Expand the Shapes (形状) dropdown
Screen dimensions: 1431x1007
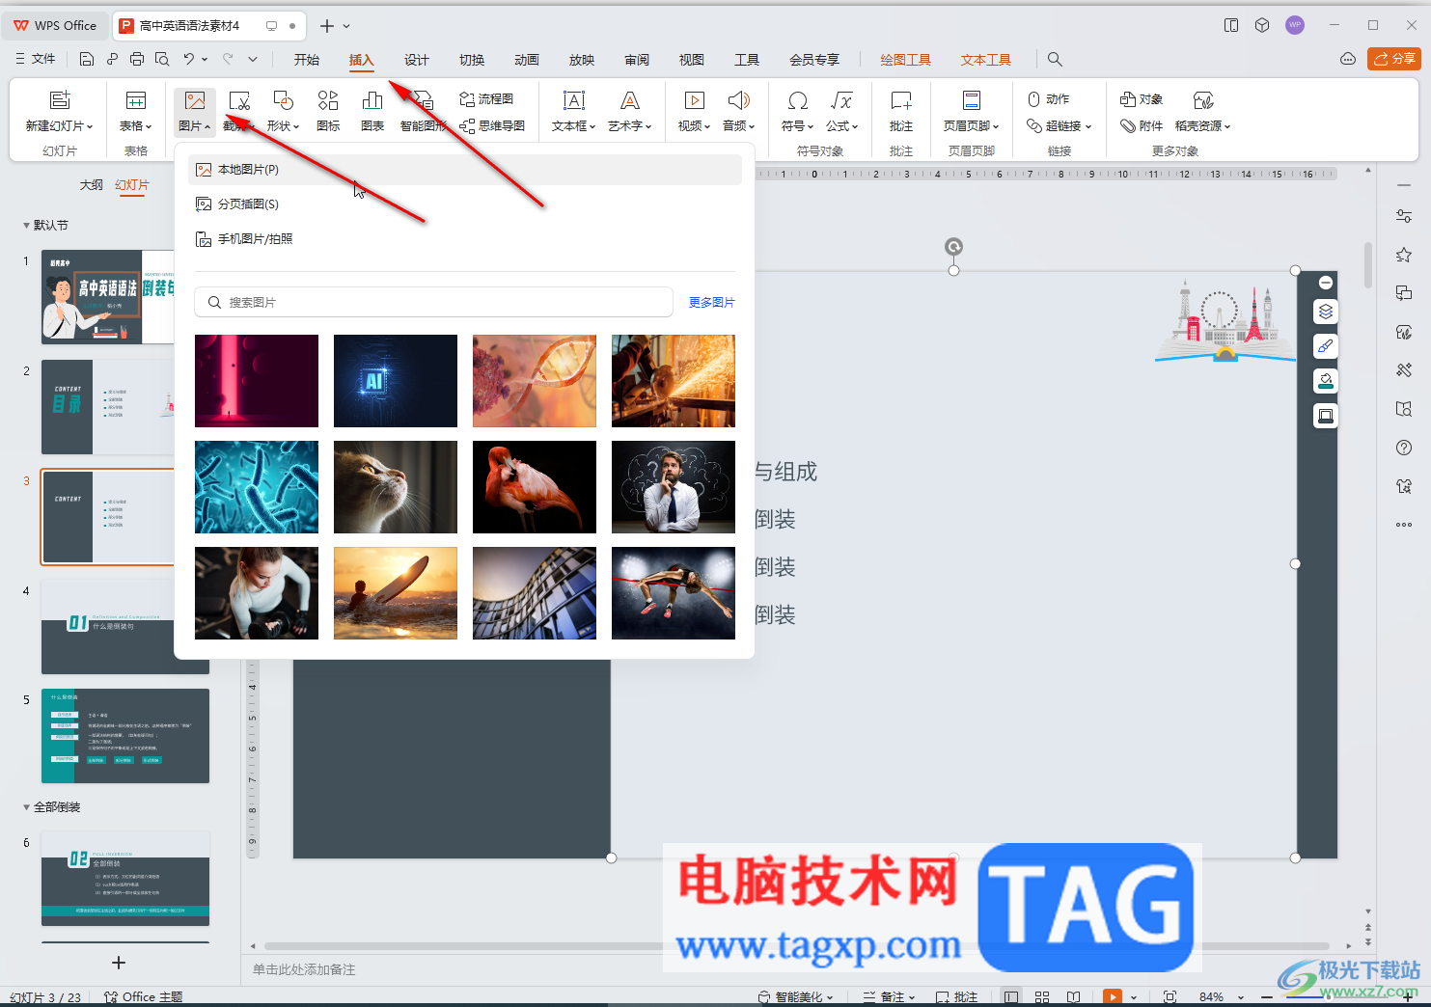[283, 126]
